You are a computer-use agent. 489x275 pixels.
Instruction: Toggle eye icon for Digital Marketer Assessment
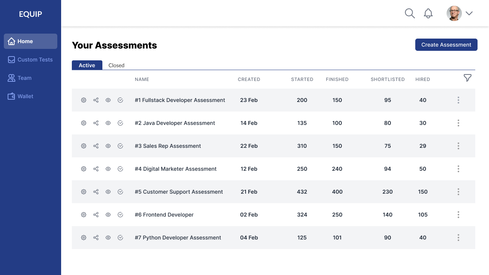click(108, 169)
